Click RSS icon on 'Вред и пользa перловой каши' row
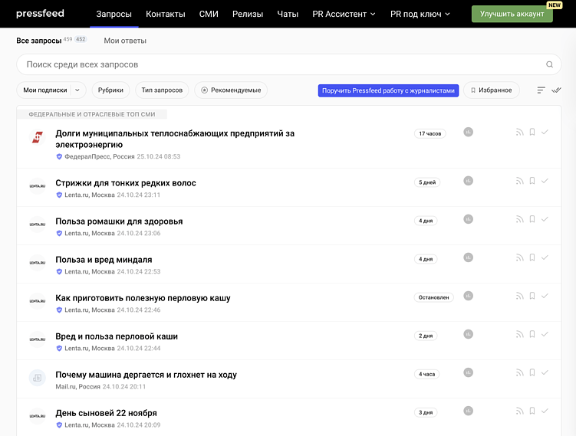Viewport: 576px width, 436px height. point(519,335)
